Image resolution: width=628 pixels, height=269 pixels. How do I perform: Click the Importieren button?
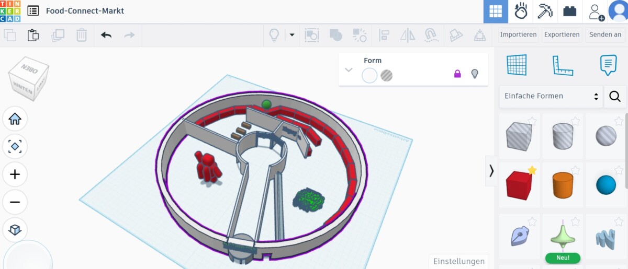518,35
